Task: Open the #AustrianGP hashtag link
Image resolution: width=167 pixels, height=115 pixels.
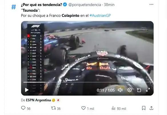Action: (100, 15)
